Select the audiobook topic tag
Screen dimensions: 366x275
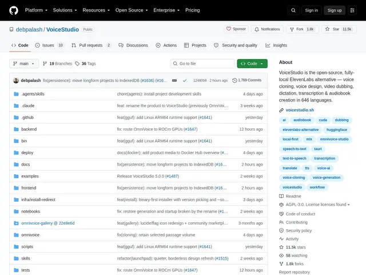(x=303, y=120)
